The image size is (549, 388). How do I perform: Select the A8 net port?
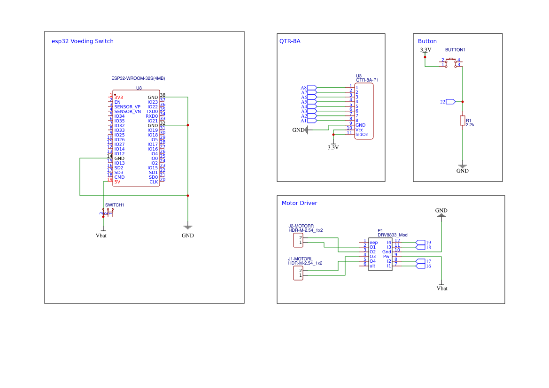pos(309,88)
